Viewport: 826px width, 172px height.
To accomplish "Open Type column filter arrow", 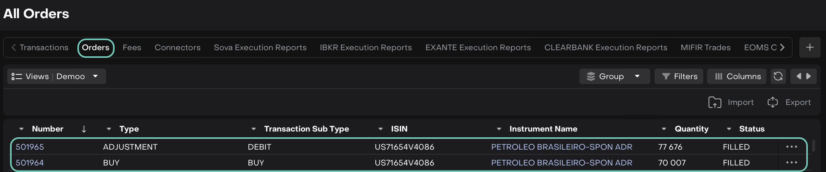I will coord(109,129).
